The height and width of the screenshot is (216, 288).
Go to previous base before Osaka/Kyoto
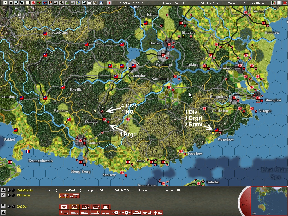9,190
